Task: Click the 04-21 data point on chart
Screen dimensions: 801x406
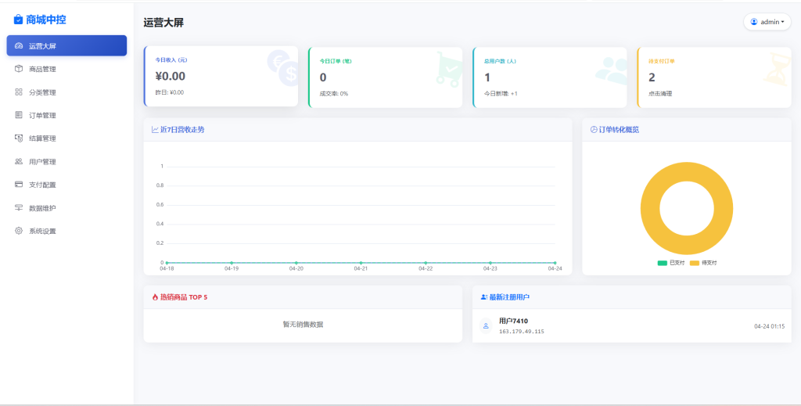Action: coord(361,263)
